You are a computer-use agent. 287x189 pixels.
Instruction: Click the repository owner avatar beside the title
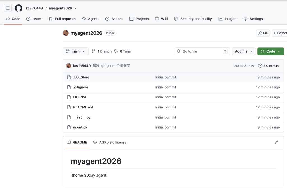(66, 33)
